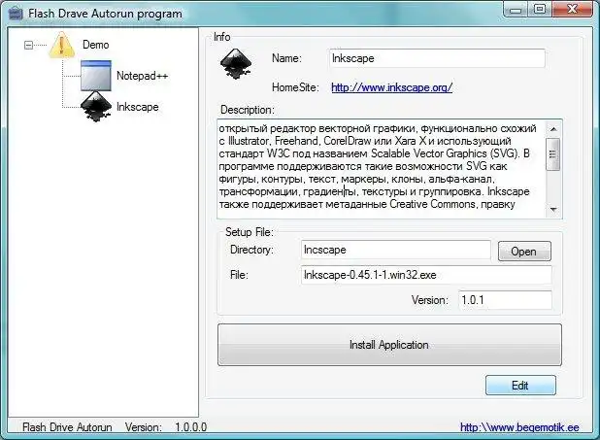
Task: Click the description scrollbar up arrow
Action: 553,129
